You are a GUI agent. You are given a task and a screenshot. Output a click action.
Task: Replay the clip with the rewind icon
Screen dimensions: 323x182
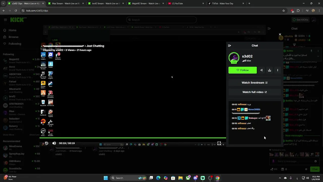tap(46, 143)
